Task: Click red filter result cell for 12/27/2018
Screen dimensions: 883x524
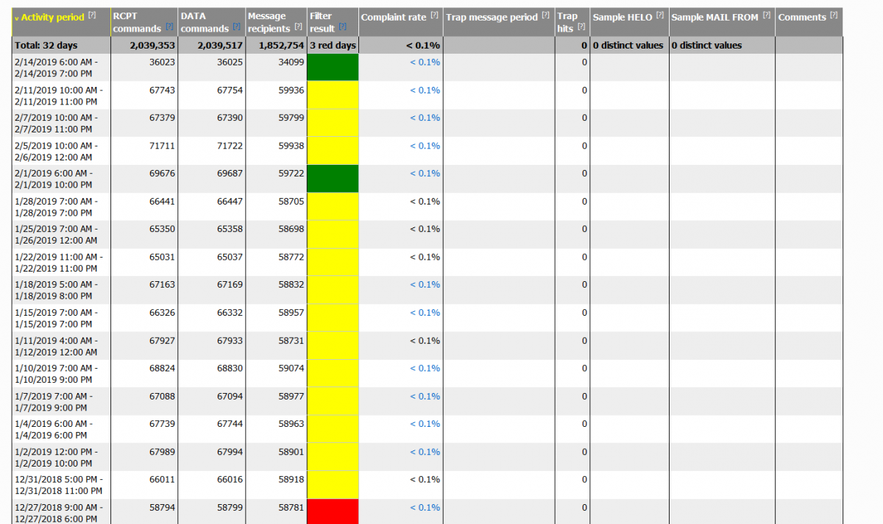Action: pos(333,511)
